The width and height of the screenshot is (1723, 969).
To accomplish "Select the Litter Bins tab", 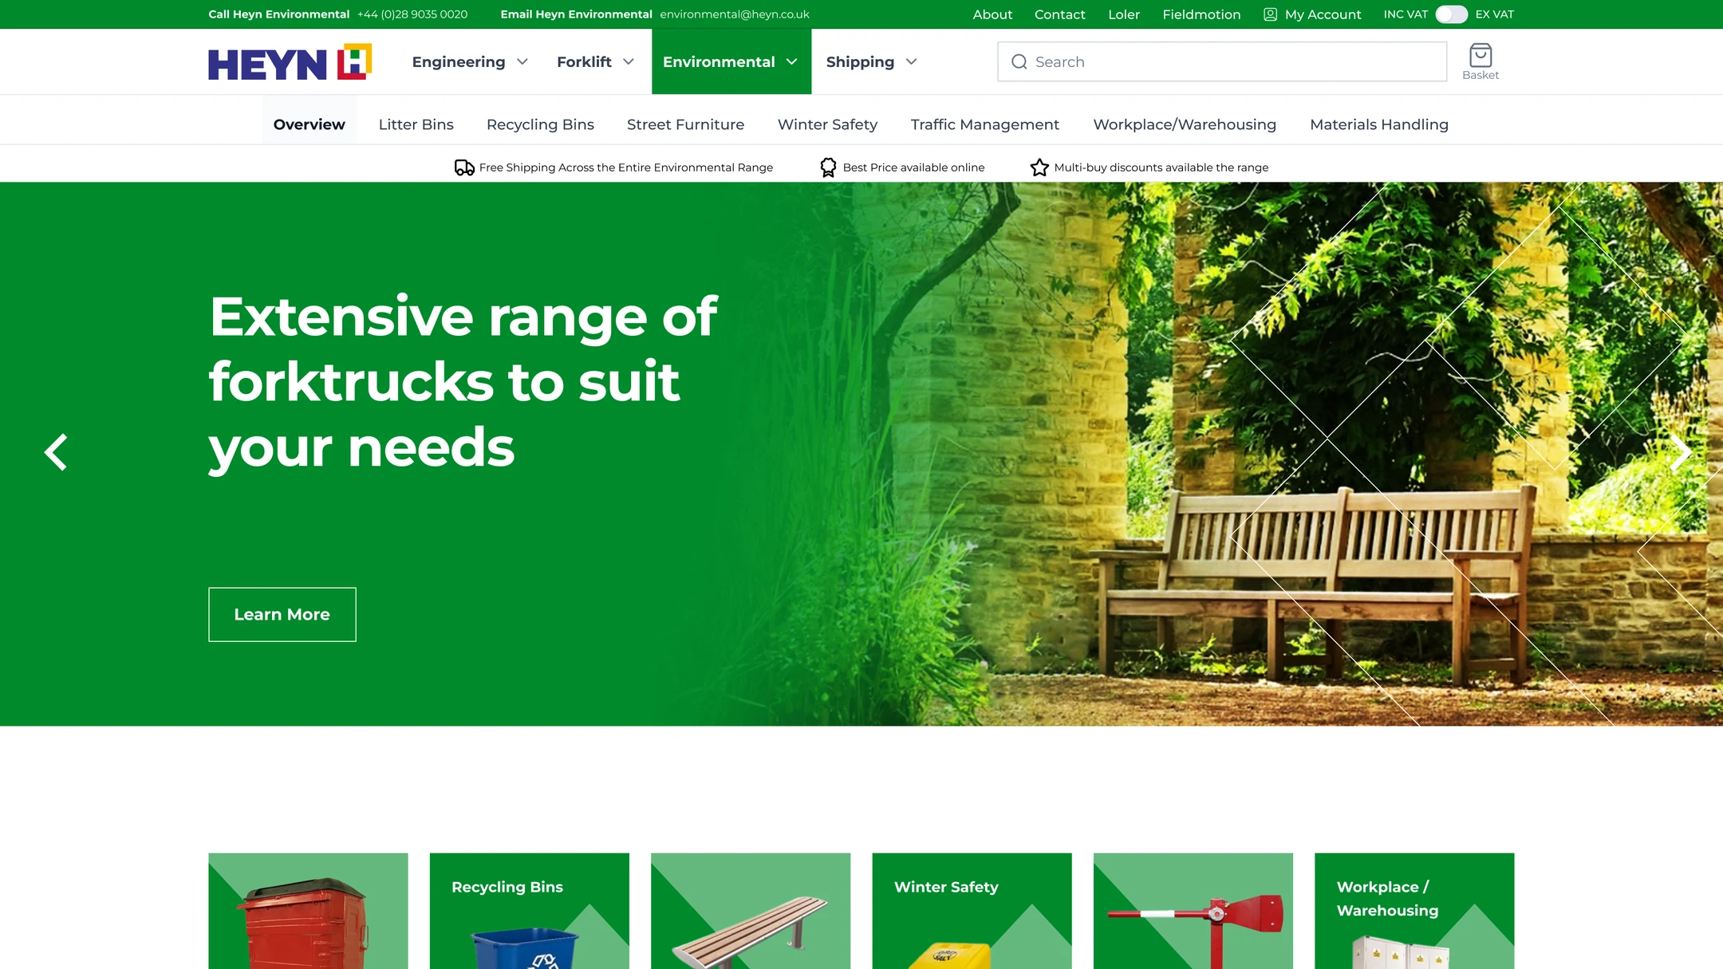I will point(416,124).
